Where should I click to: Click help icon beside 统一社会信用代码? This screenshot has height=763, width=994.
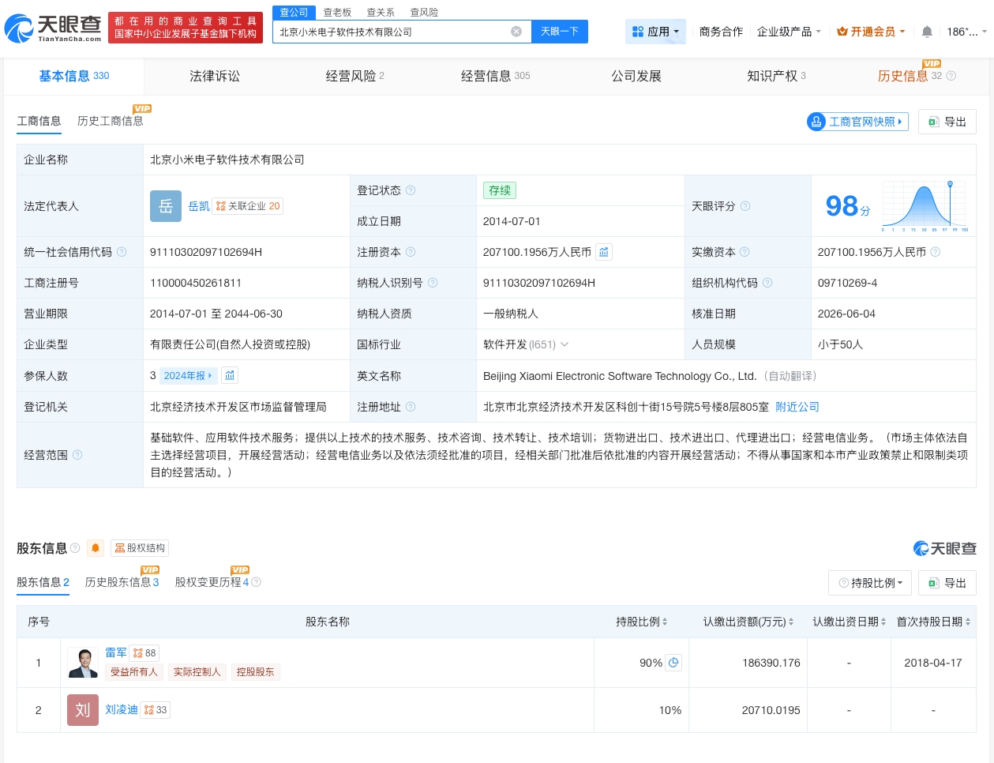122,252
